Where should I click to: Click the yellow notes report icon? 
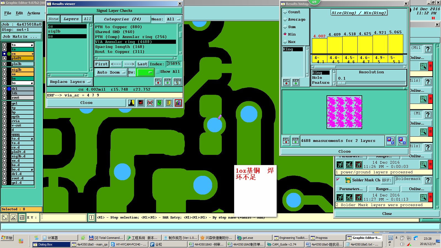click(169, 103)
